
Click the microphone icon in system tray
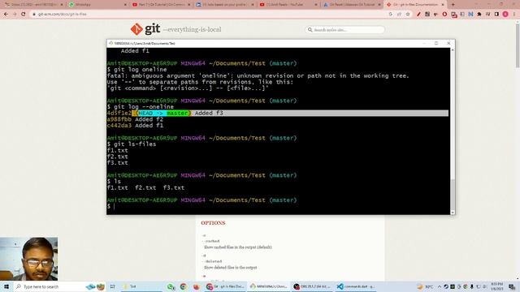click(x=471, y=286)
